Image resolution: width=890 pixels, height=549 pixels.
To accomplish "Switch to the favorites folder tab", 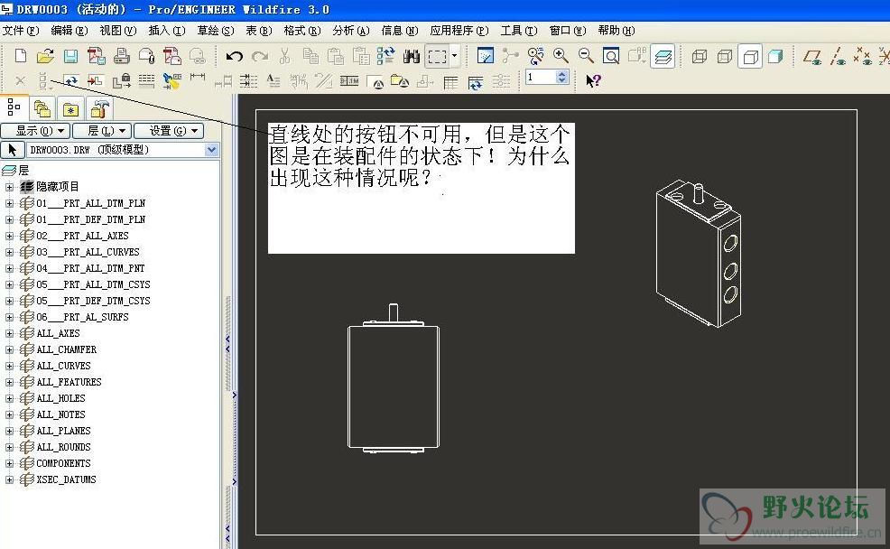I will (70, 108).
